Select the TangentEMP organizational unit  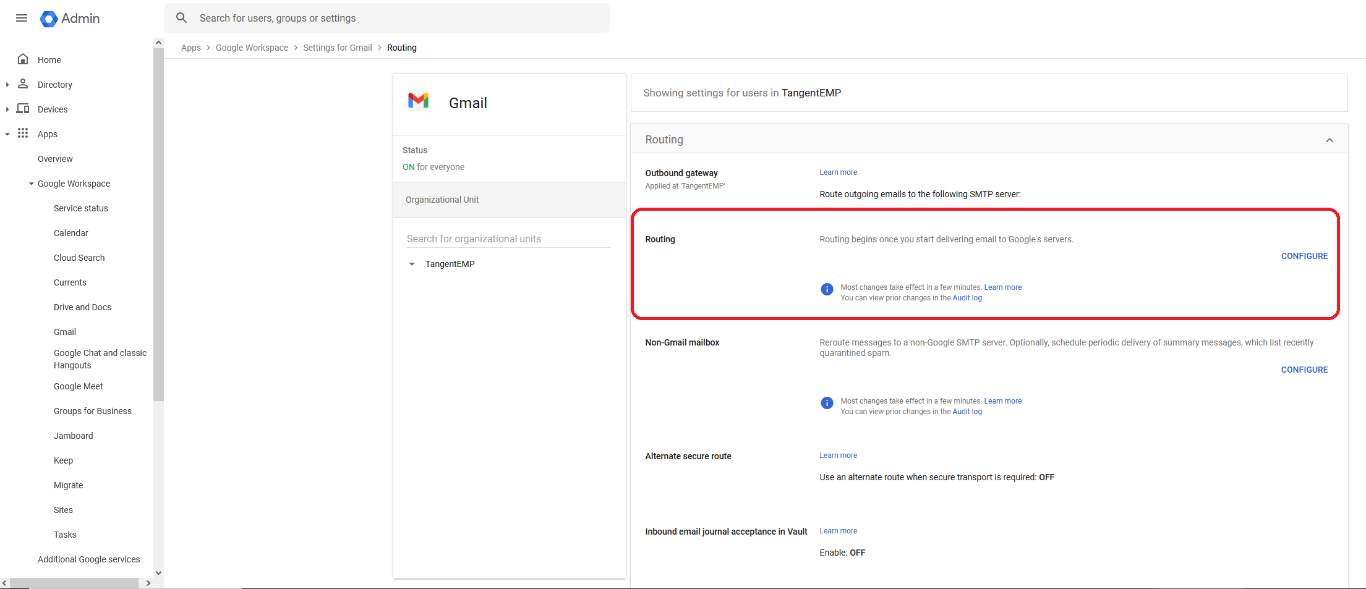pos(450,264)
